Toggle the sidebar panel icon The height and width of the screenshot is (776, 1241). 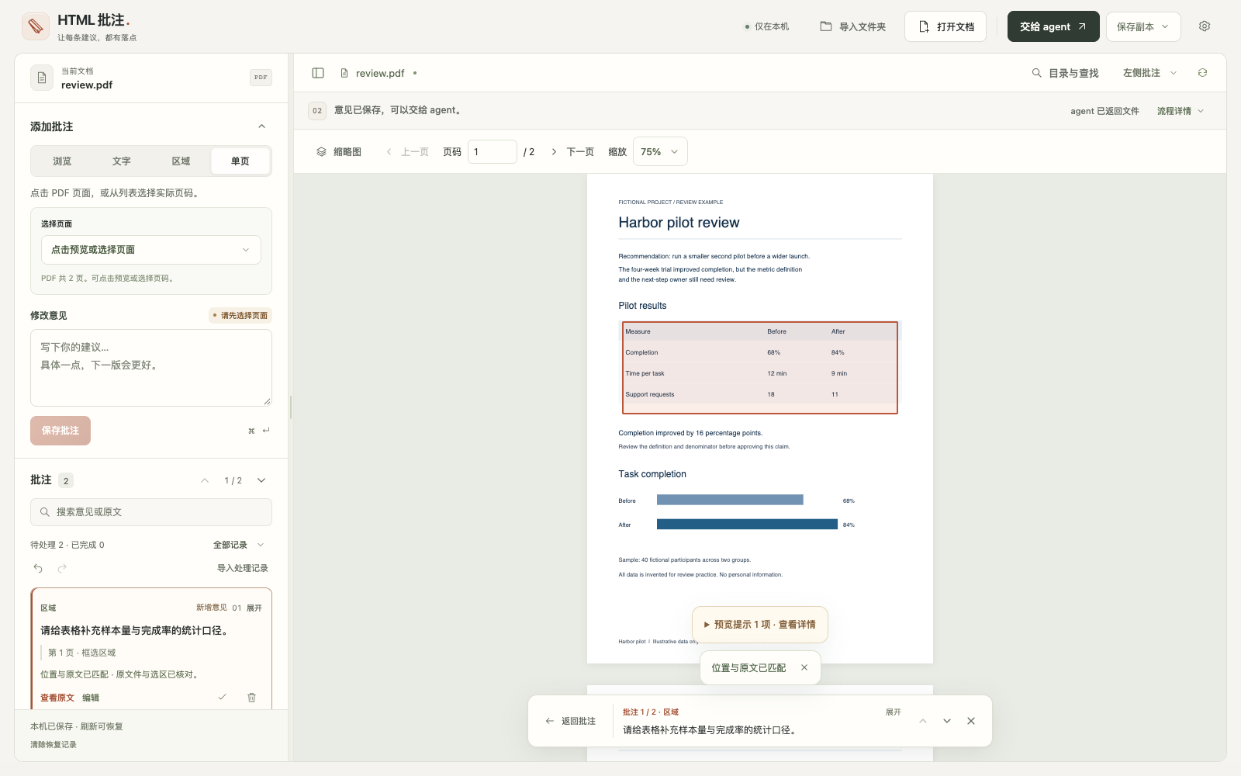point(318,73)
